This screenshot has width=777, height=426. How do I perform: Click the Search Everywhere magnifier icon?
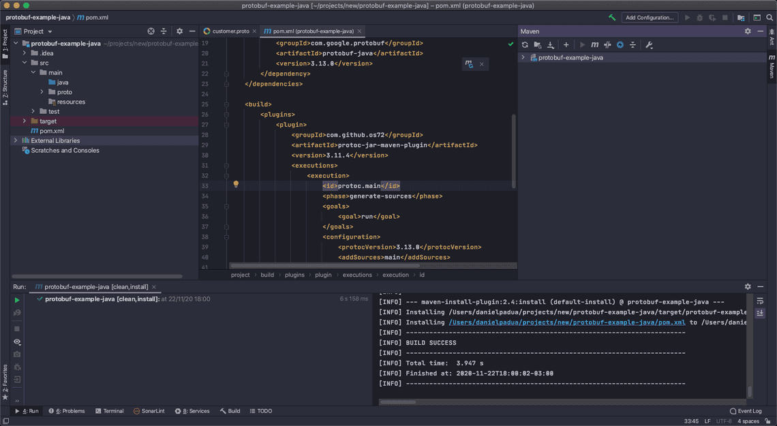tap(770, 18)
